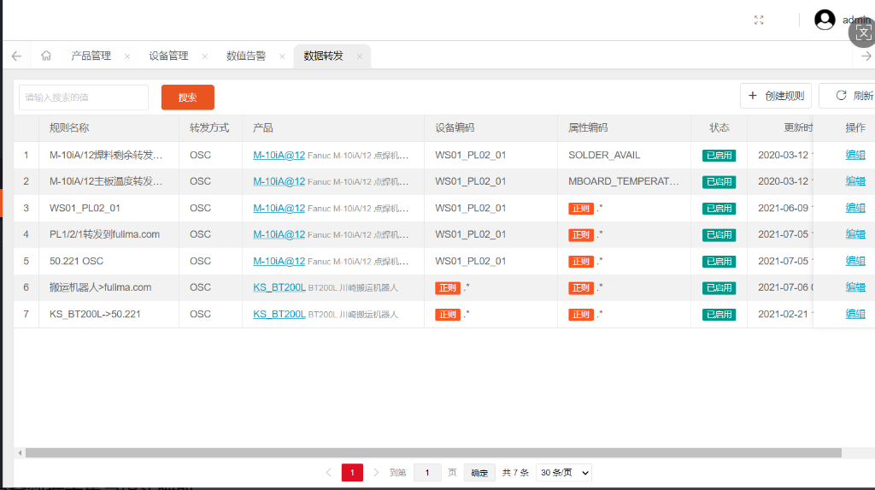Click the back arrow in tab bar
Viewport: 875px width, 490px height.
point(16,56)
